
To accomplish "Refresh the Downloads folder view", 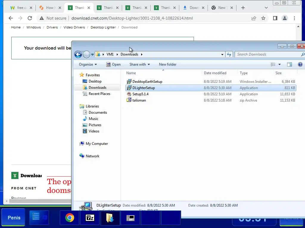I will pos(229,55).
